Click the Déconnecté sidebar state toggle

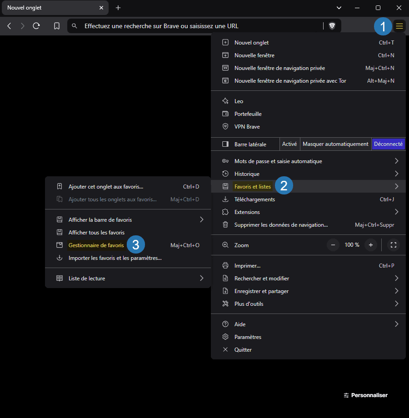(x=389, y=144)
